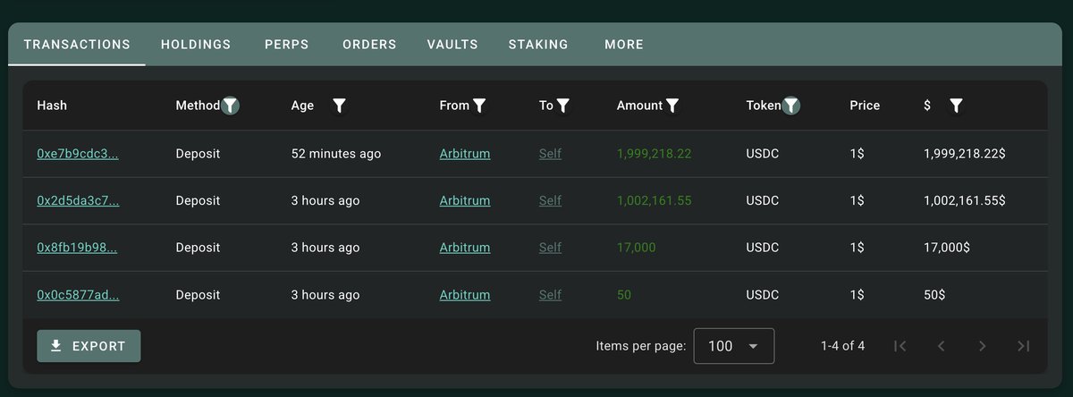Open transaction hash 0xe7b9cdc3 link
1073x397 pixels.
tap(78, 154)
